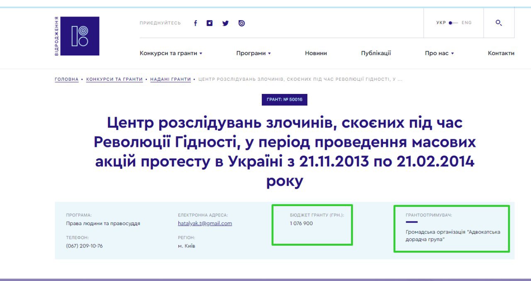531x281 pixels.
Task: Go to НАДАНІ ГРАНТИ breadcrumb link
Action: click(x=171, y=79)
